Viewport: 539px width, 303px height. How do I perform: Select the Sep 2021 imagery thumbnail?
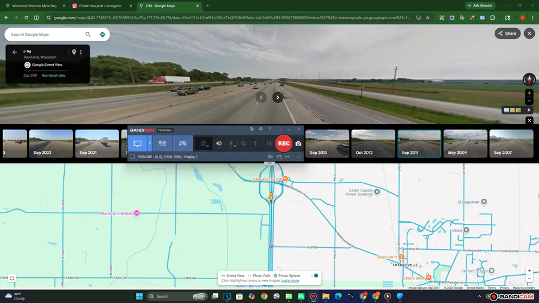coord(97,144)
